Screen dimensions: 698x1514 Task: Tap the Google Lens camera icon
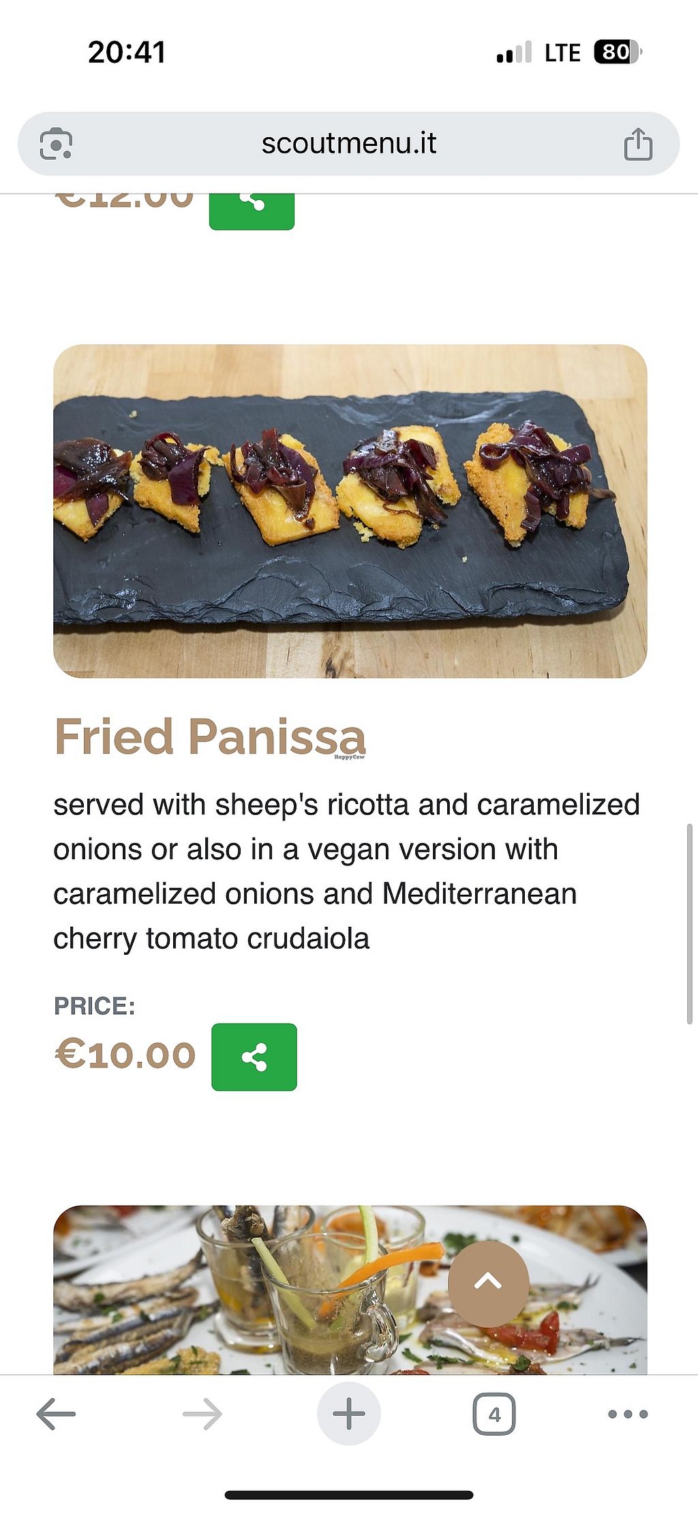pos(56,144)
